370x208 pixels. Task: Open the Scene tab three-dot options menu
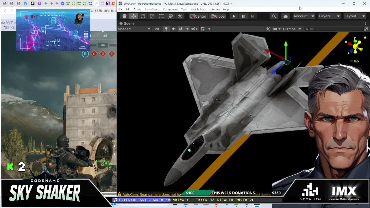coord(366,23)
